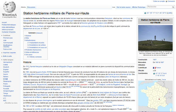Jump to 4 Protection et pressions
Screen dimensions: 176x112
point(33,50)
